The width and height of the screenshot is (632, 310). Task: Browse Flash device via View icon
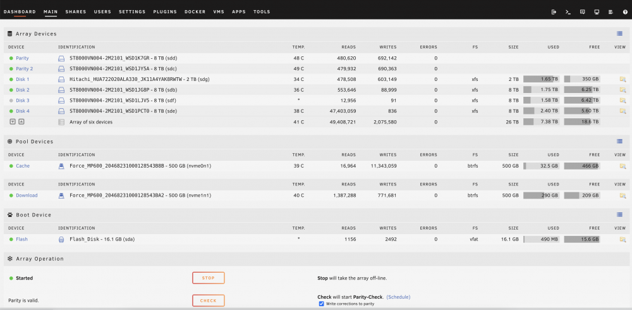point(623,239)
